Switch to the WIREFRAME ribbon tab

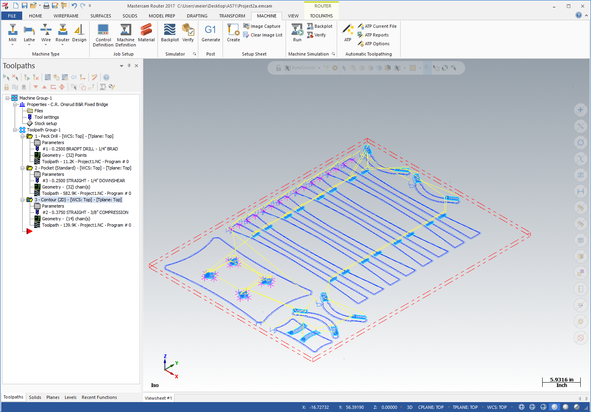click(x=66, y=16)
